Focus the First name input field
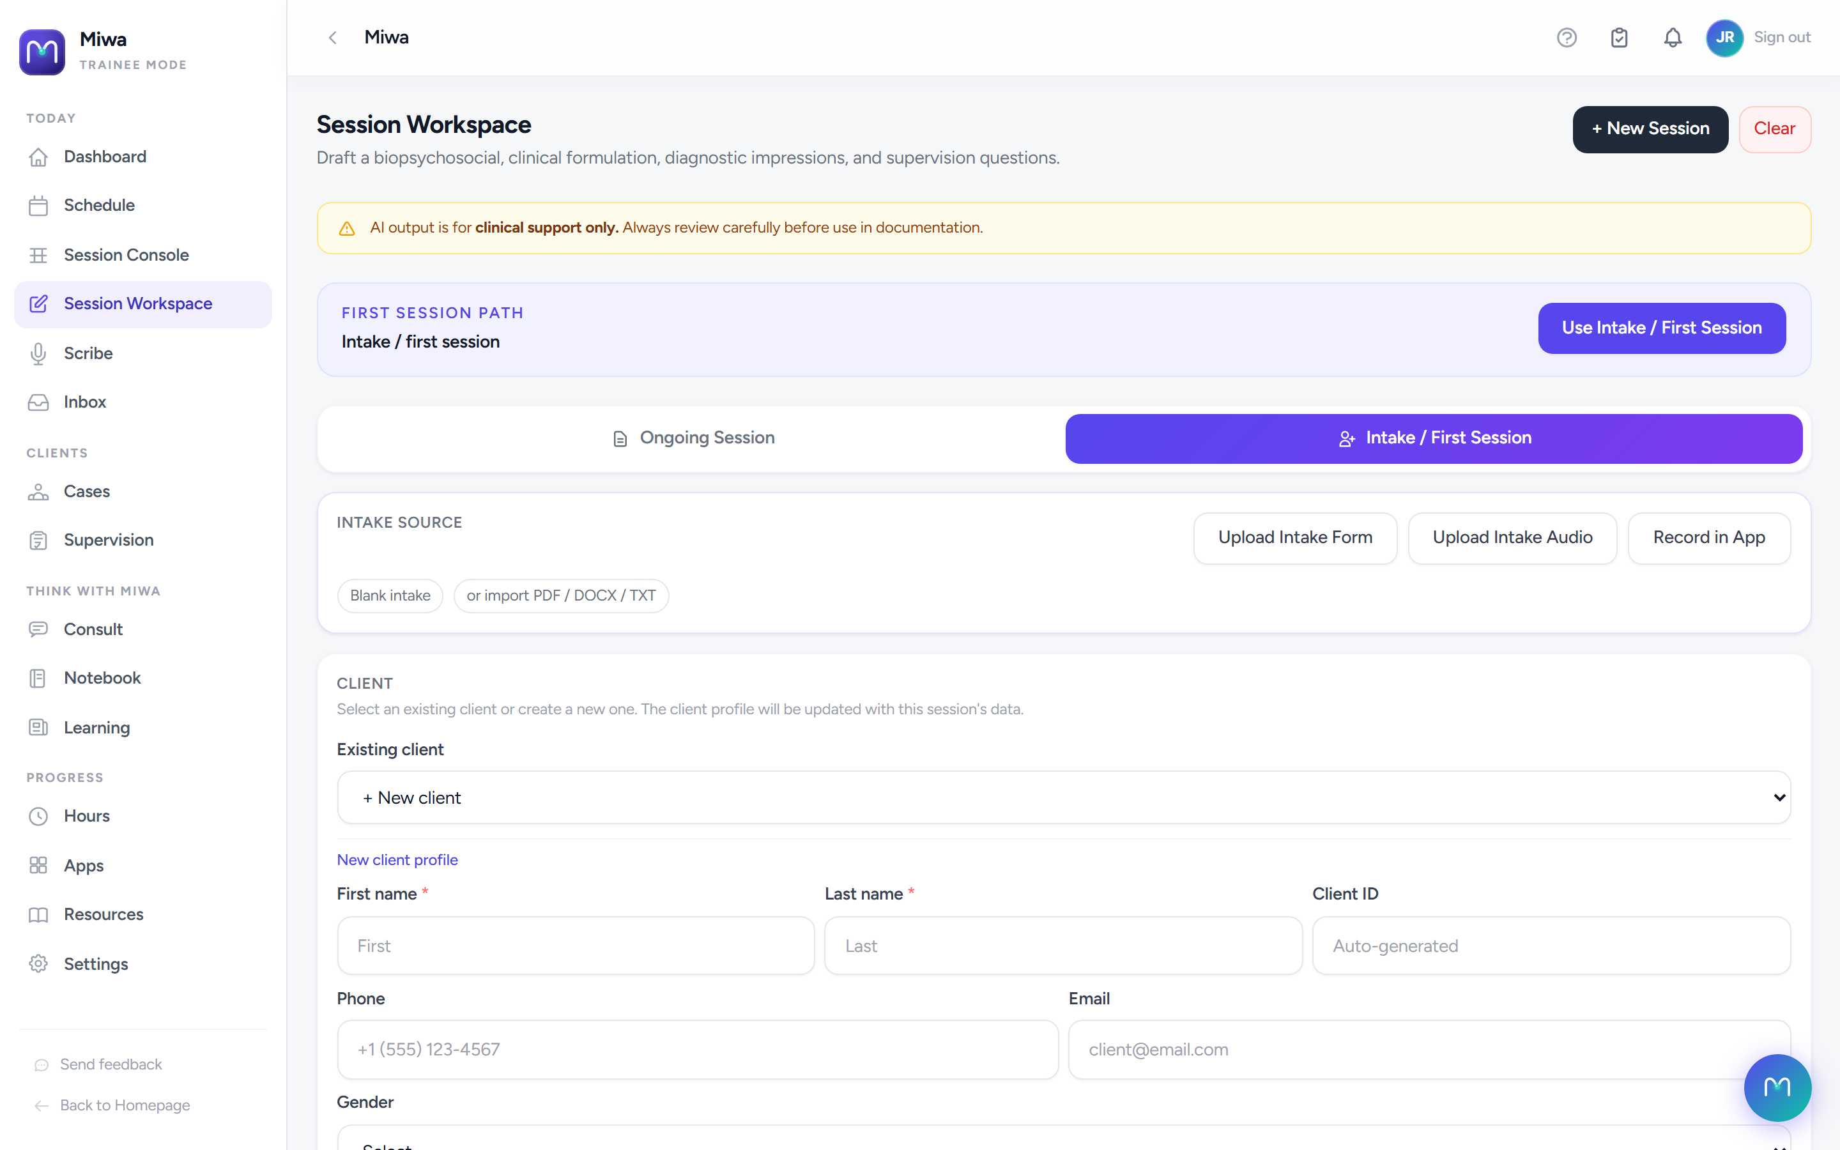Screen dimensions: 1840x1150 pyautogui.click(x=576, y=946)
